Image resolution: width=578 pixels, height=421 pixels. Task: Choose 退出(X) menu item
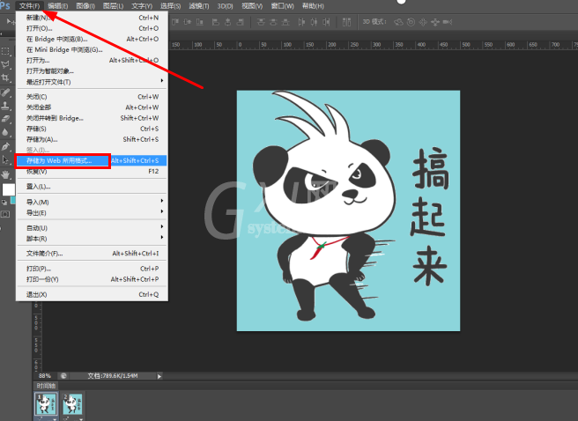(x=92, y=294)
